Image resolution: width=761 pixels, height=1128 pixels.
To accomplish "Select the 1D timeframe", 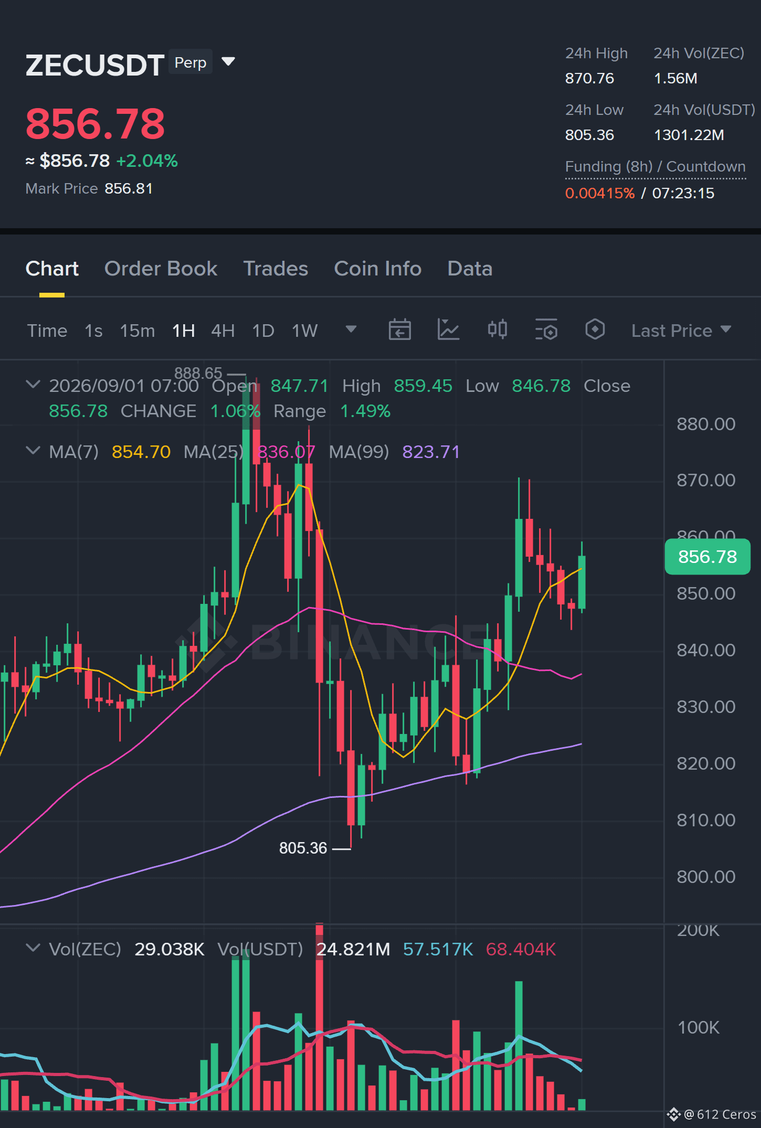I will coord(263,331).
